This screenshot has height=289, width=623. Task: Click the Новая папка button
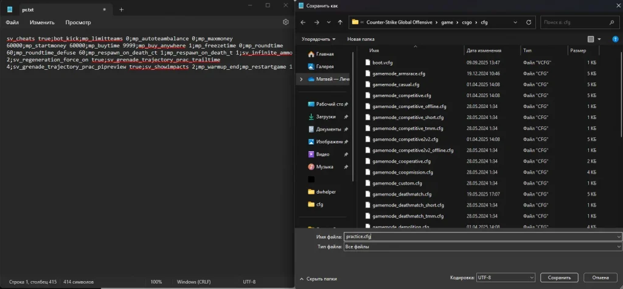click(361, 39)
